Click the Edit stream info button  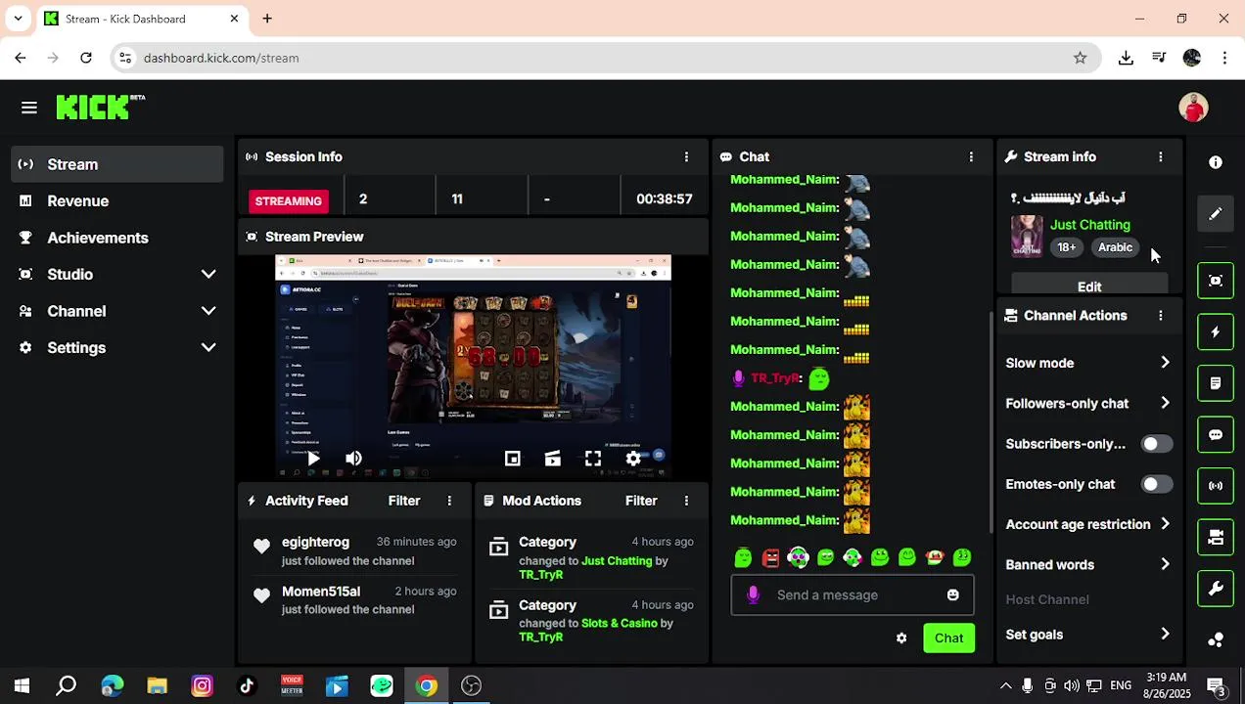[x=1089, y=286]
